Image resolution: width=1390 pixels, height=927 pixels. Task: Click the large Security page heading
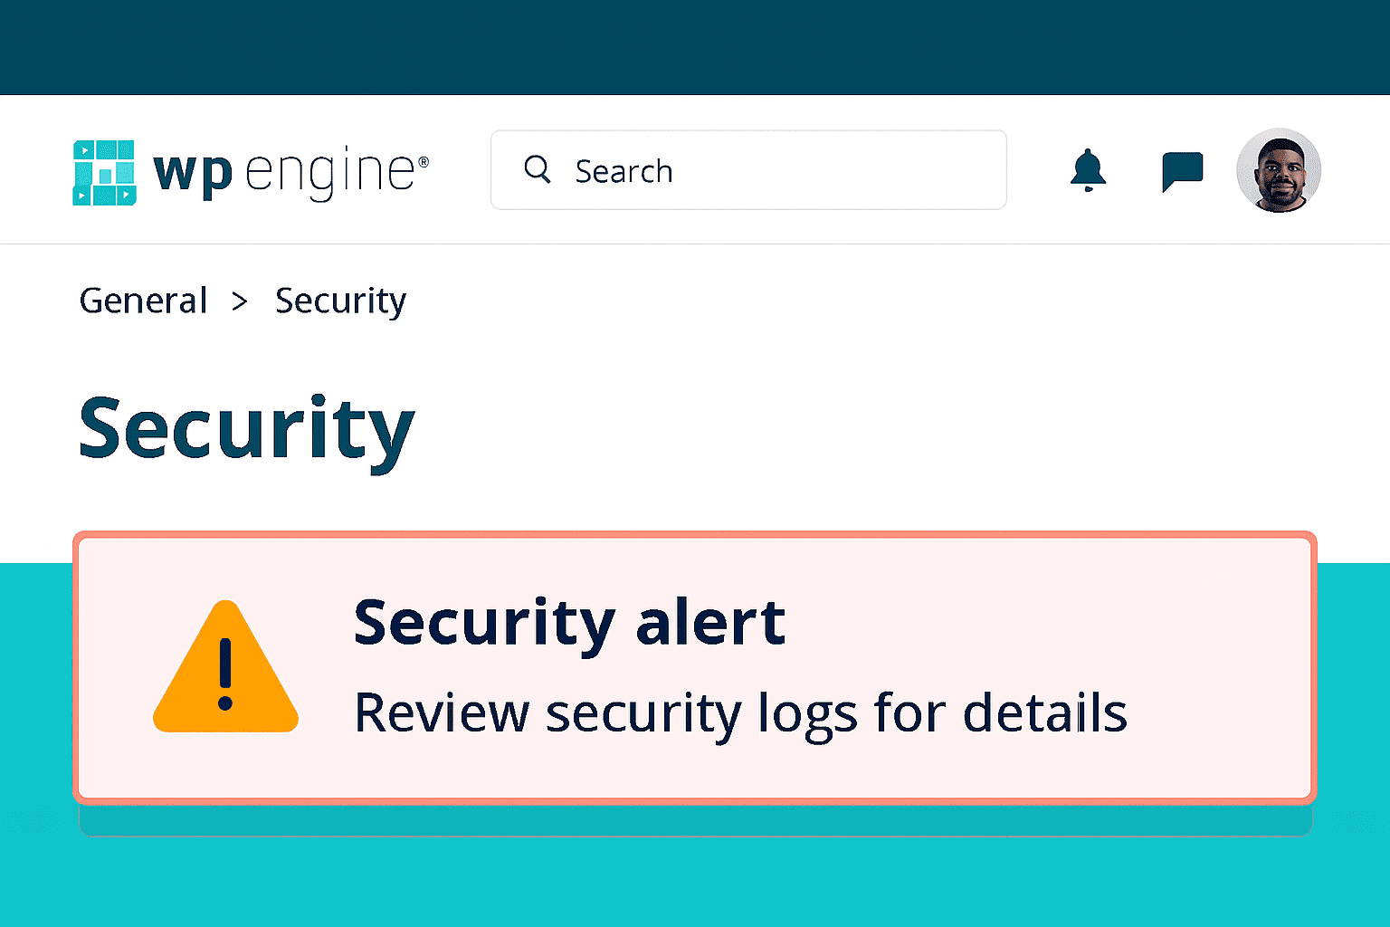pyautogui.click(x=246, y=430)
